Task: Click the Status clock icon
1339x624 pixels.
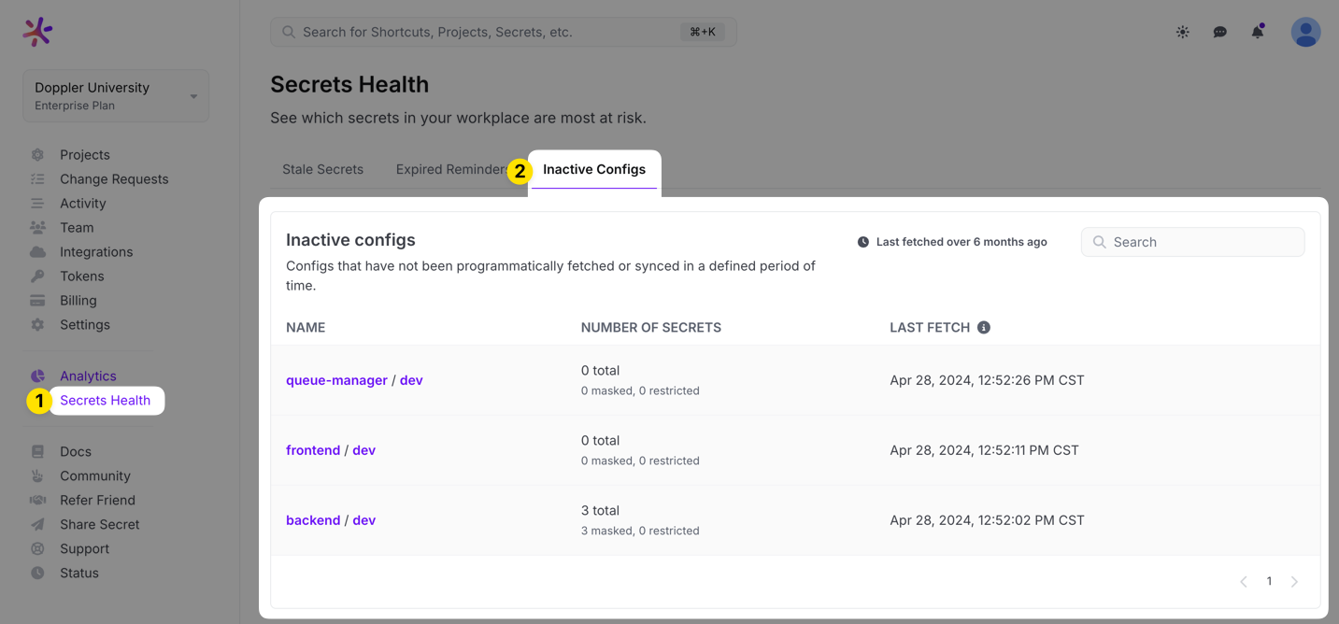Action: coord(37,574)
